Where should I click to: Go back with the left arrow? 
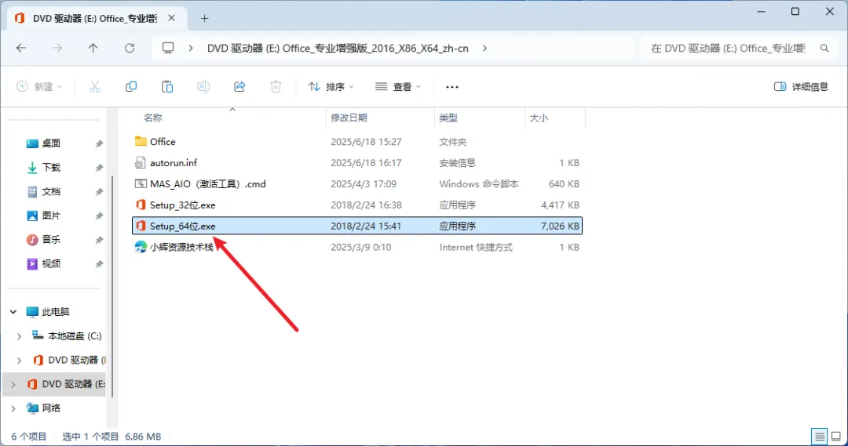(x=21, y=48)
